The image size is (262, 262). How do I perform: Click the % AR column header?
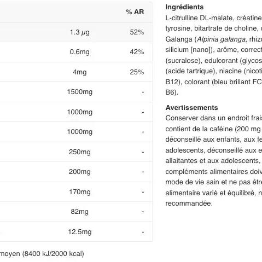[x=135, y=12]
